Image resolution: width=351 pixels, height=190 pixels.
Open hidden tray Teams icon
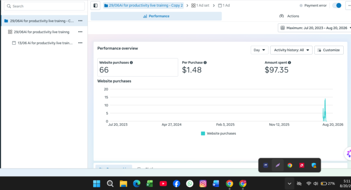(x=266, y=165)
